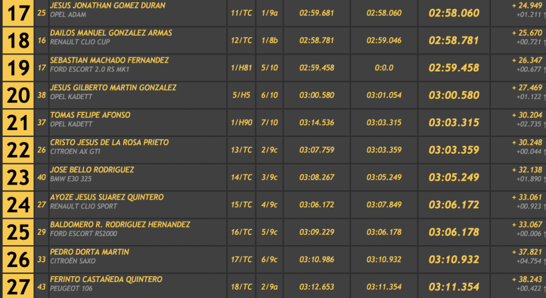The height and width of the screenshot is (298, 546).
Task: Click the yellow position 17 badge
Action: click(x=18, y=13)
